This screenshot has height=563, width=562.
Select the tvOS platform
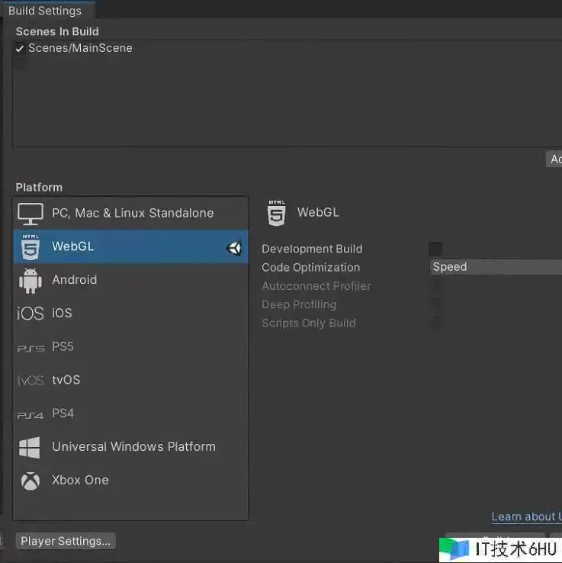(x=130, y=380)
